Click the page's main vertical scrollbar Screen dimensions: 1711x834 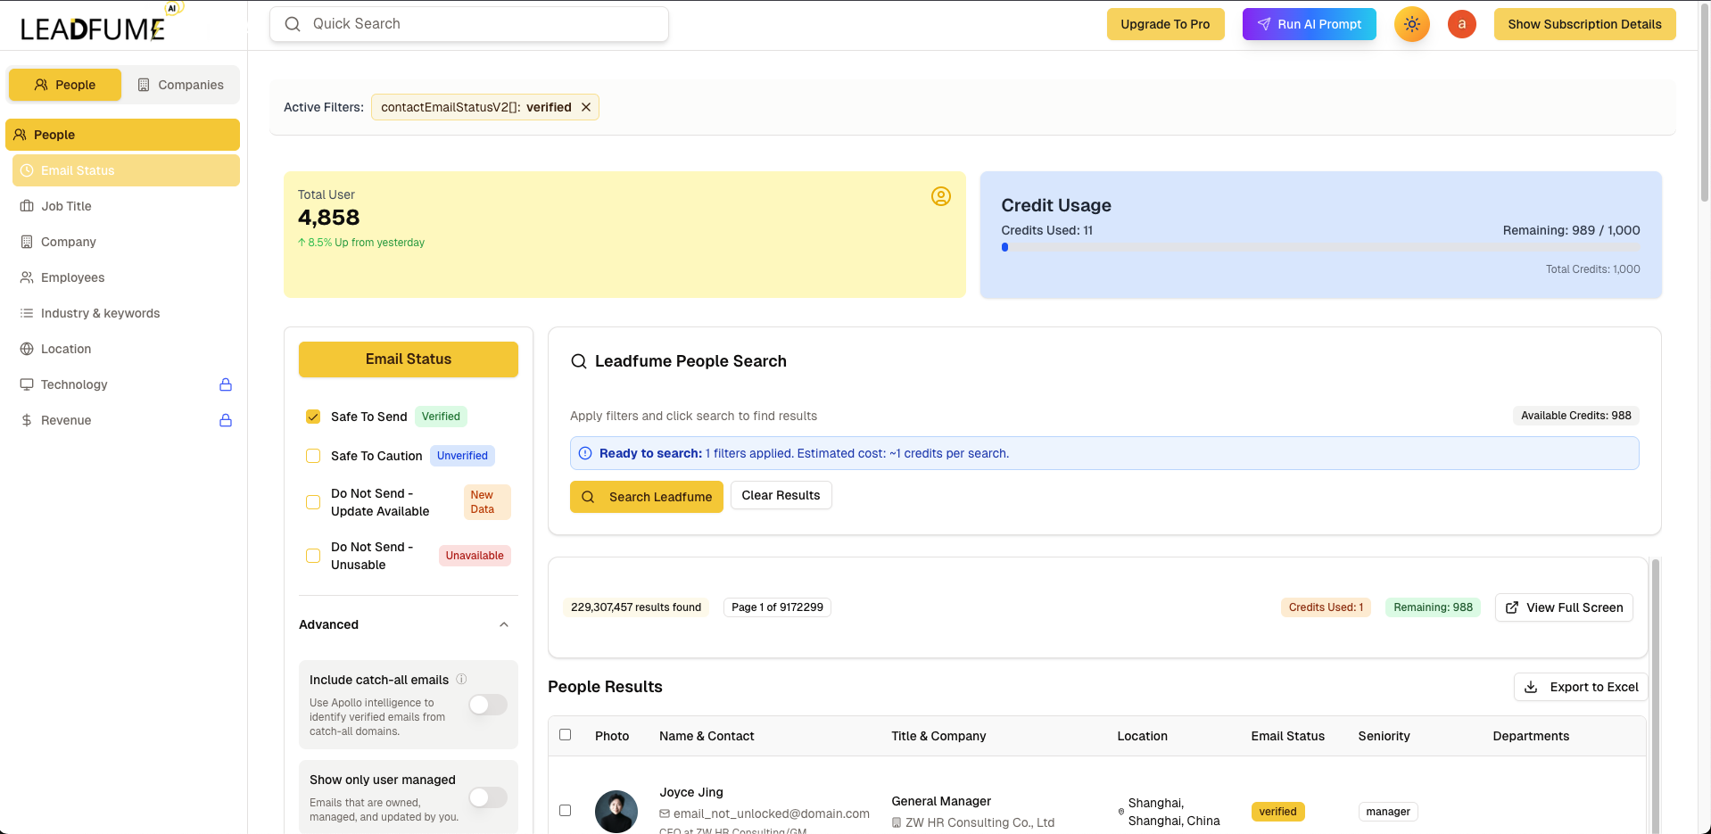(1704, 103)
